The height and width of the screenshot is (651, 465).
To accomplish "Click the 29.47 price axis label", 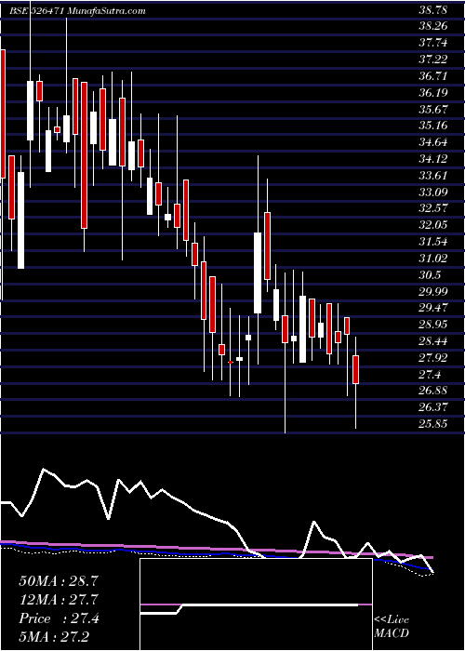I will click(432, 309).
